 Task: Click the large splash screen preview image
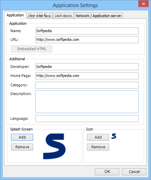coord(54,146)
